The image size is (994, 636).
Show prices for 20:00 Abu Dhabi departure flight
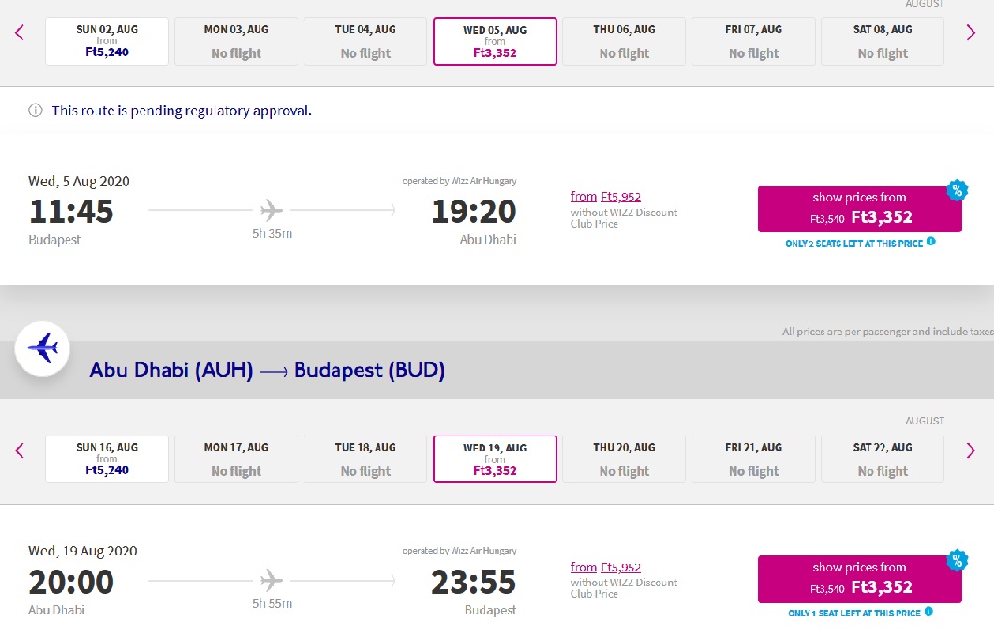[x=860, y=579]
